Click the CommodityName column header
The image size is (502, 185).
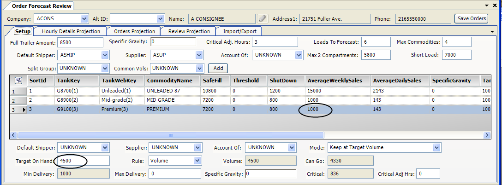point(173,81)
